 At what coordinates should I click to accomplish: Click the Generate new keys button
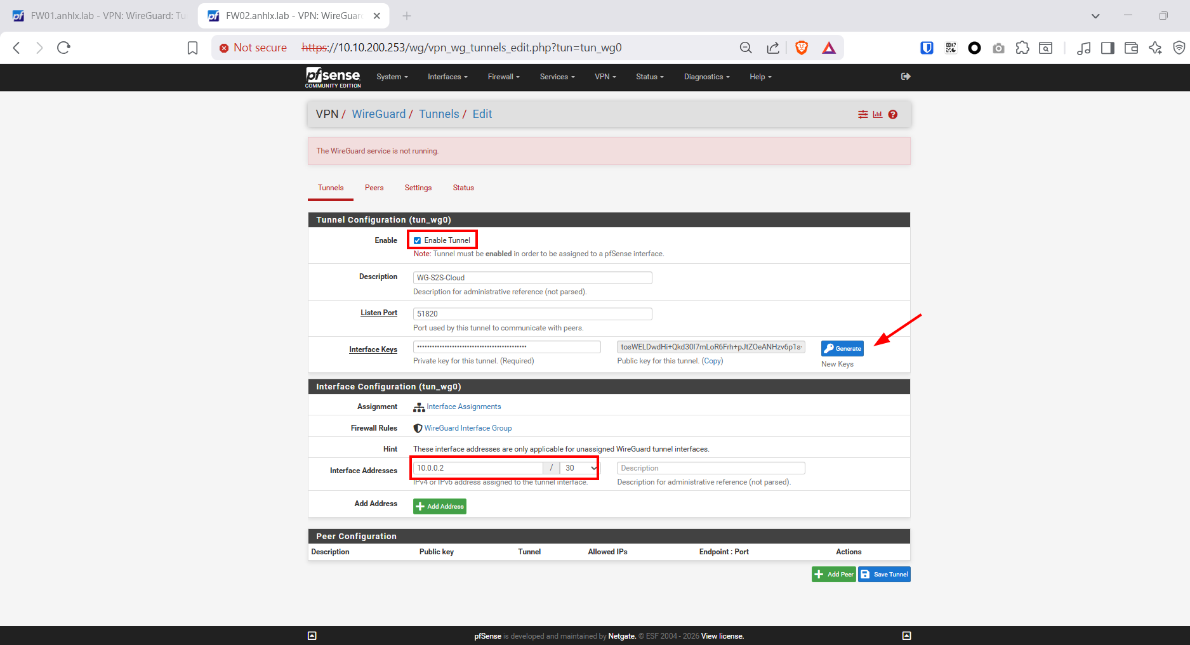pos(842,348)
